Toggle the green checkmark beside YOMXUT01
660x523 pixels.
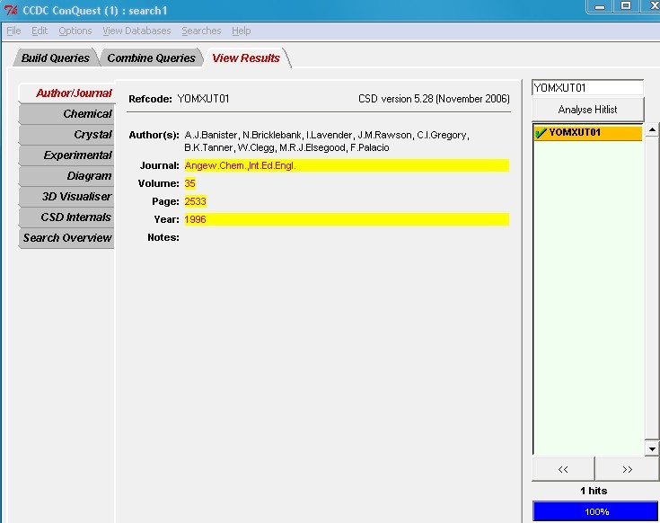click(x=540, y=133)
